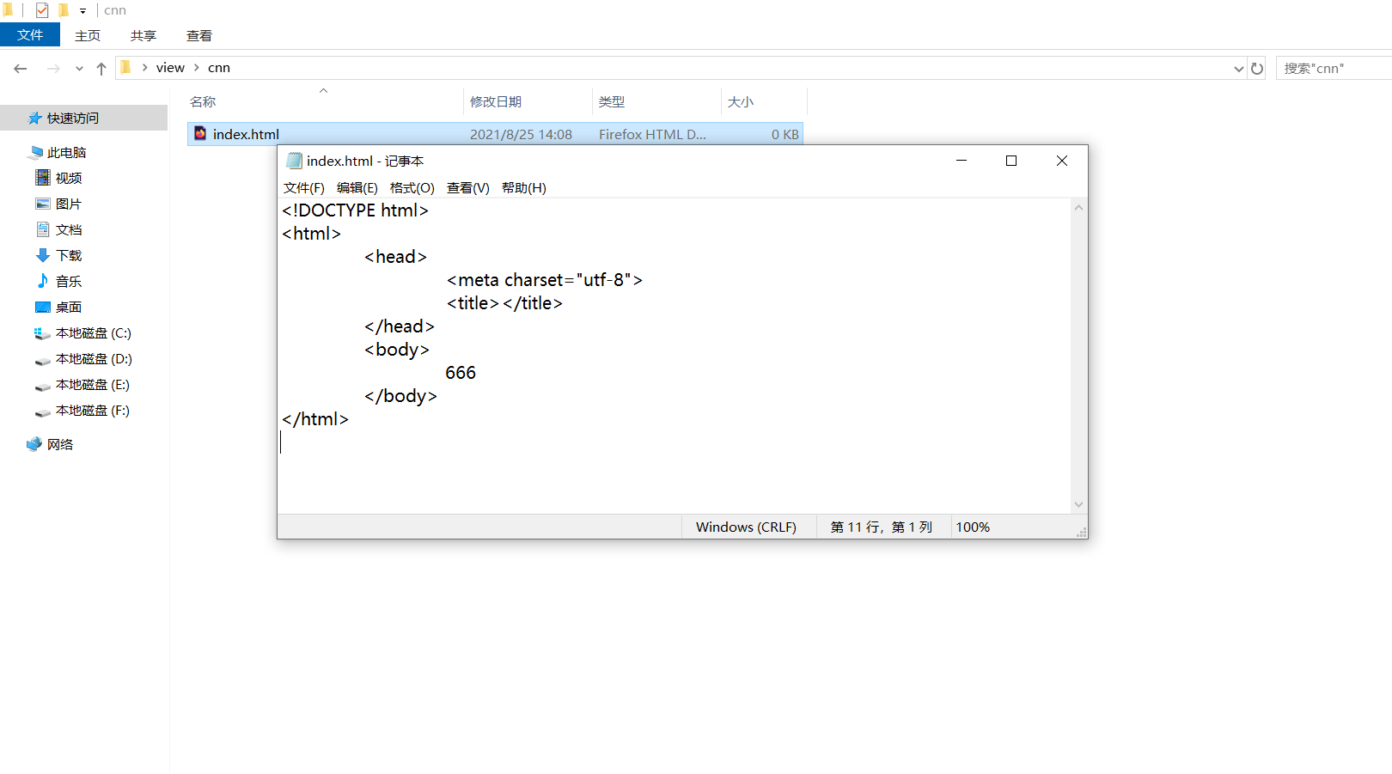Click the new folder quick access icon
Viewport: 1392px width, 774px height.
click(64, 10)
